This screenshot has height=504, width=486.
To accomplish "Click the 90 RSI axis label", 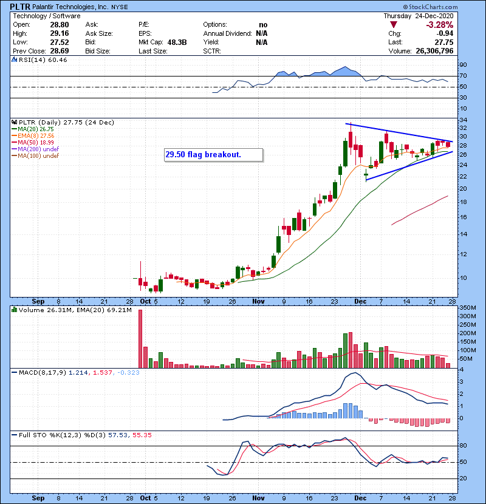I will 463,65.
